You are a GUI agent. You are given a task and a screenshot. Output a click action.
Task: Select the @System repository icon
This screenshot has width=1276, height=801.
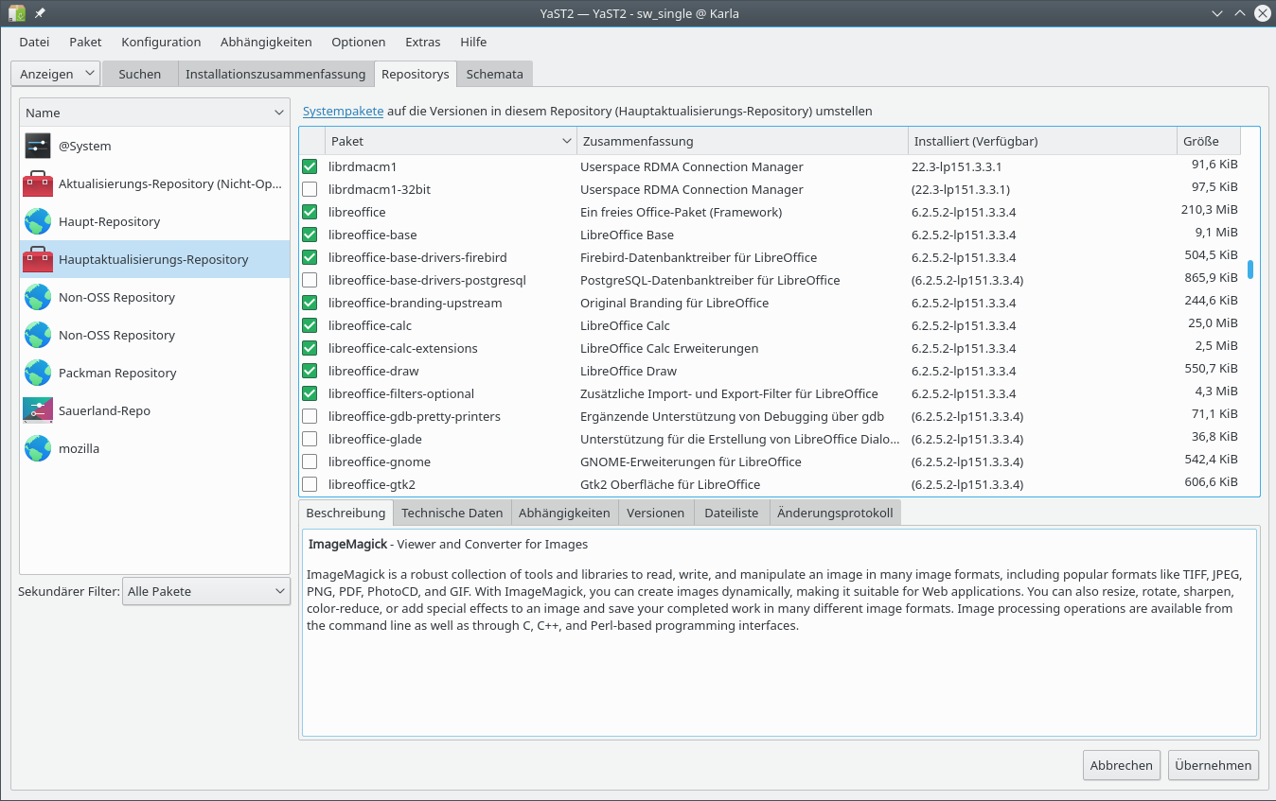pyautogui.click(x=38, y=146)
